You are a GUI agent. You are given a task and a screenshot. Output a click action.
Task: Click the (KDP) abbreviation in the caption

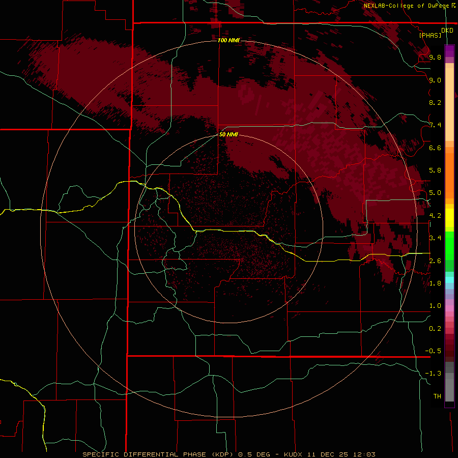tap(223, 454)
